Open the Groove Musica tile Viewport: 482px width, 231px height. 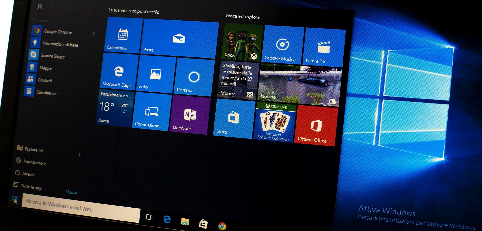pyautogui.click(x=282, y=45)
